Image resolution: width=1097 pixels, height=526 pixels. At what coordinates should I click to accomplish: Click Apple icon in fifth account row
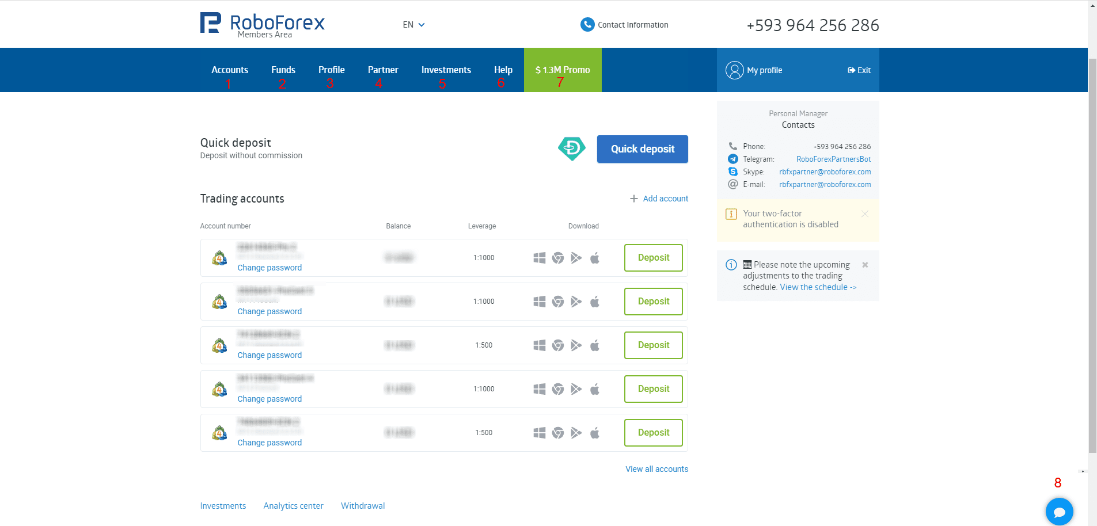pos(595,433)
